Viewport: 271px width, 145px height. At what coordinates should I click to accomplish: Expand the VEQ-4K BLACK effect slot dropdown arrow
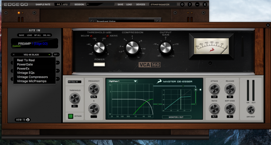pos(49,55)
